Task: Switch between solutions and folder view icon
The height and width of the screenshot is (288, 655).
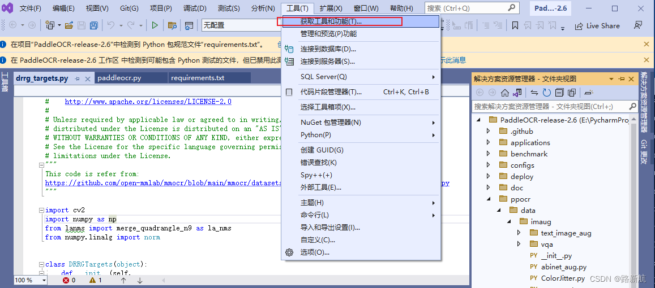Action: pyautogui.click(x=517, y=93)
